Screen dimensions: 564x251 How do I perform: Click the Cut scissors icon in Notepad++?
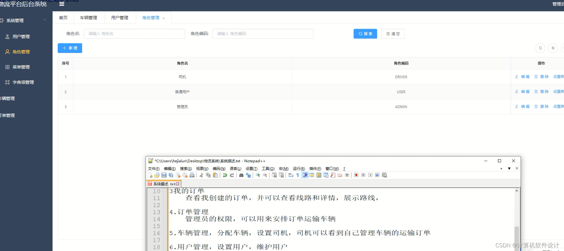coord(201,175)
